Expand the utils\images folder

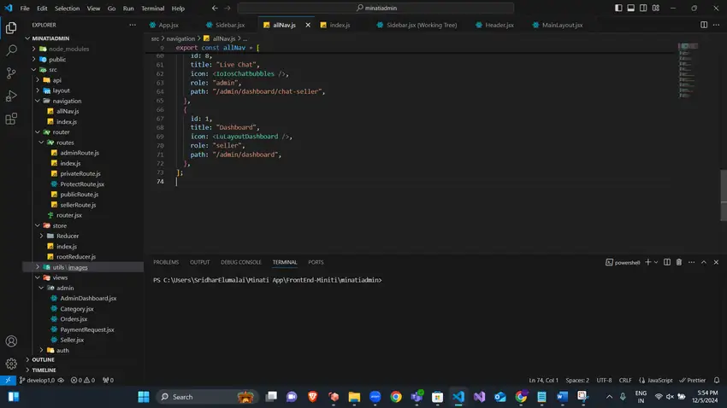coord(38,267)
